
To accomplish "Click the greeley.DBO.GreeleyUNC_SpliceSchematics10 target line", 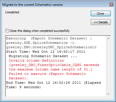I will click(x=51, y=47).
